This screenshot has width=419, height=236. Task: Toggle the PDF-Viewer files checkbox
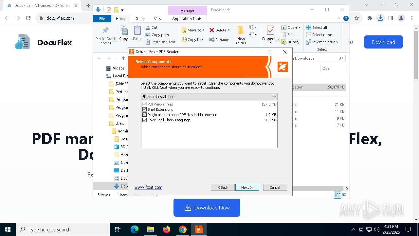pyautogui.click(x=145, y=104)
